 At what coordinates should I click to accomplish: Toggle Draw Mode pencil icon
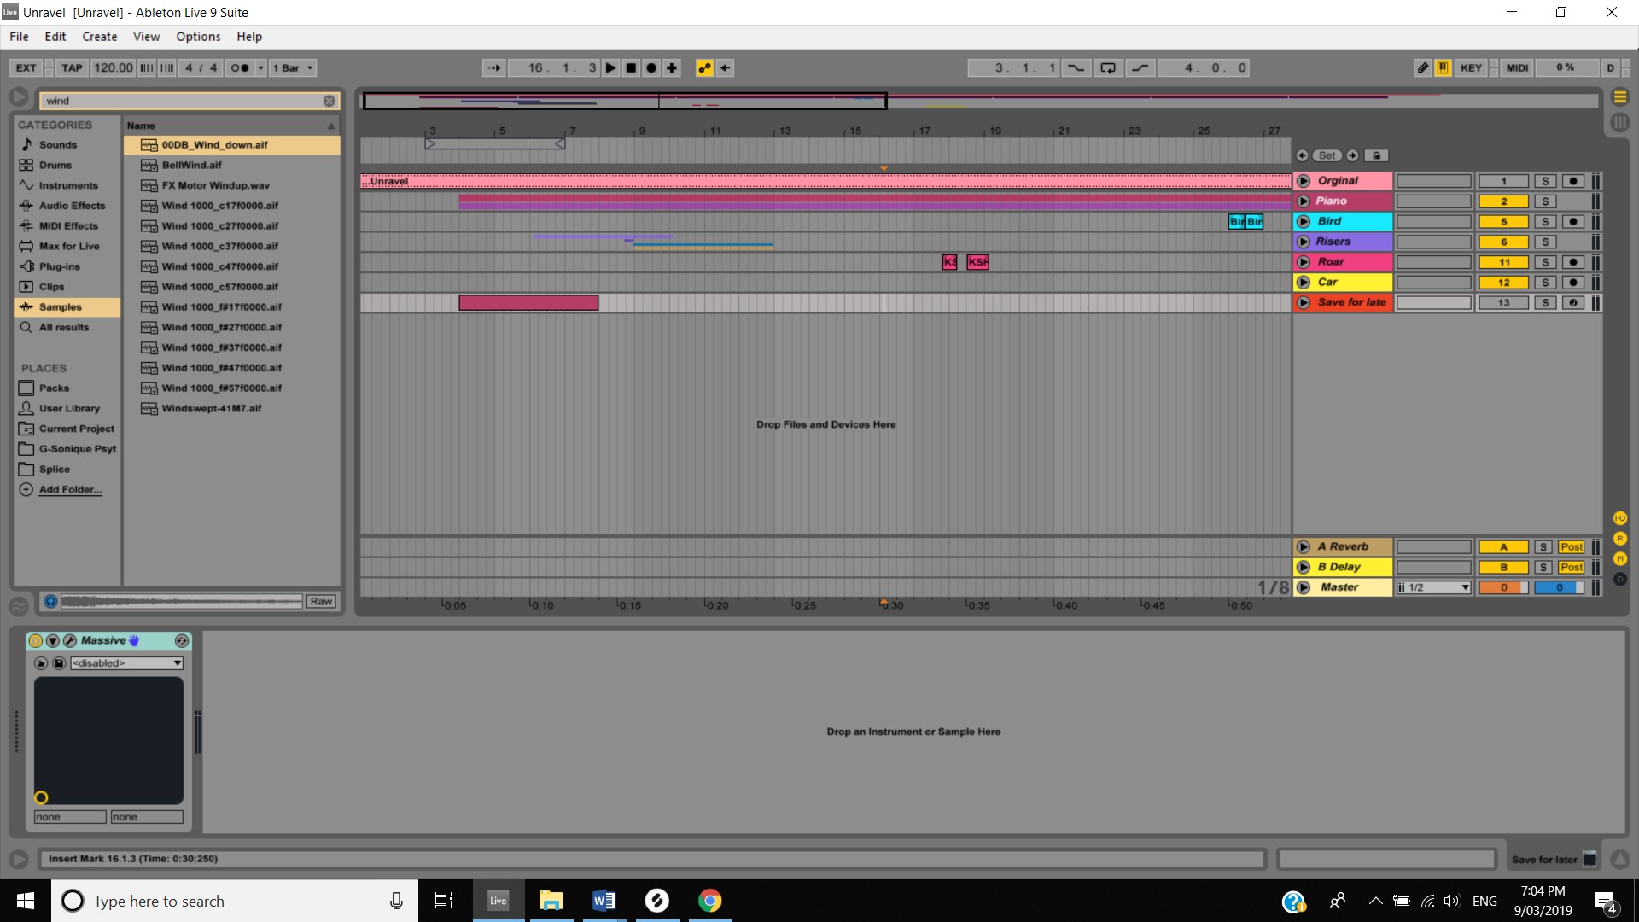pyautogui.click(x=1422, y=68)
